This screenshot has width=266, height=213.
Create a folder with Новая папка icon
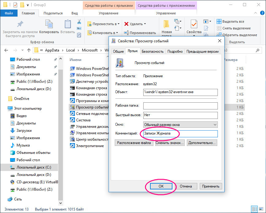pos(166,24)
